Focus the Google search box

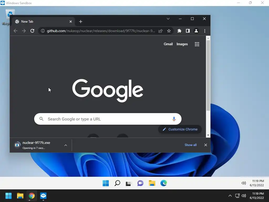coord(108,119)
